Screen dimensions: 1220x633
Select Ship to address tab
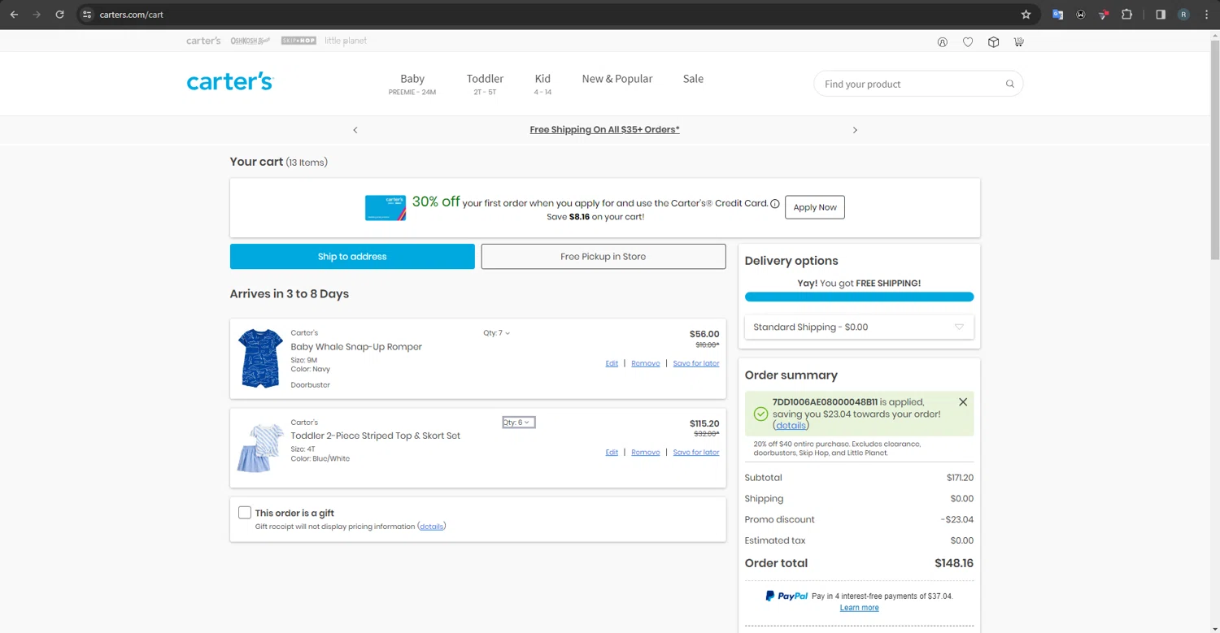click(x=352, y=257)
